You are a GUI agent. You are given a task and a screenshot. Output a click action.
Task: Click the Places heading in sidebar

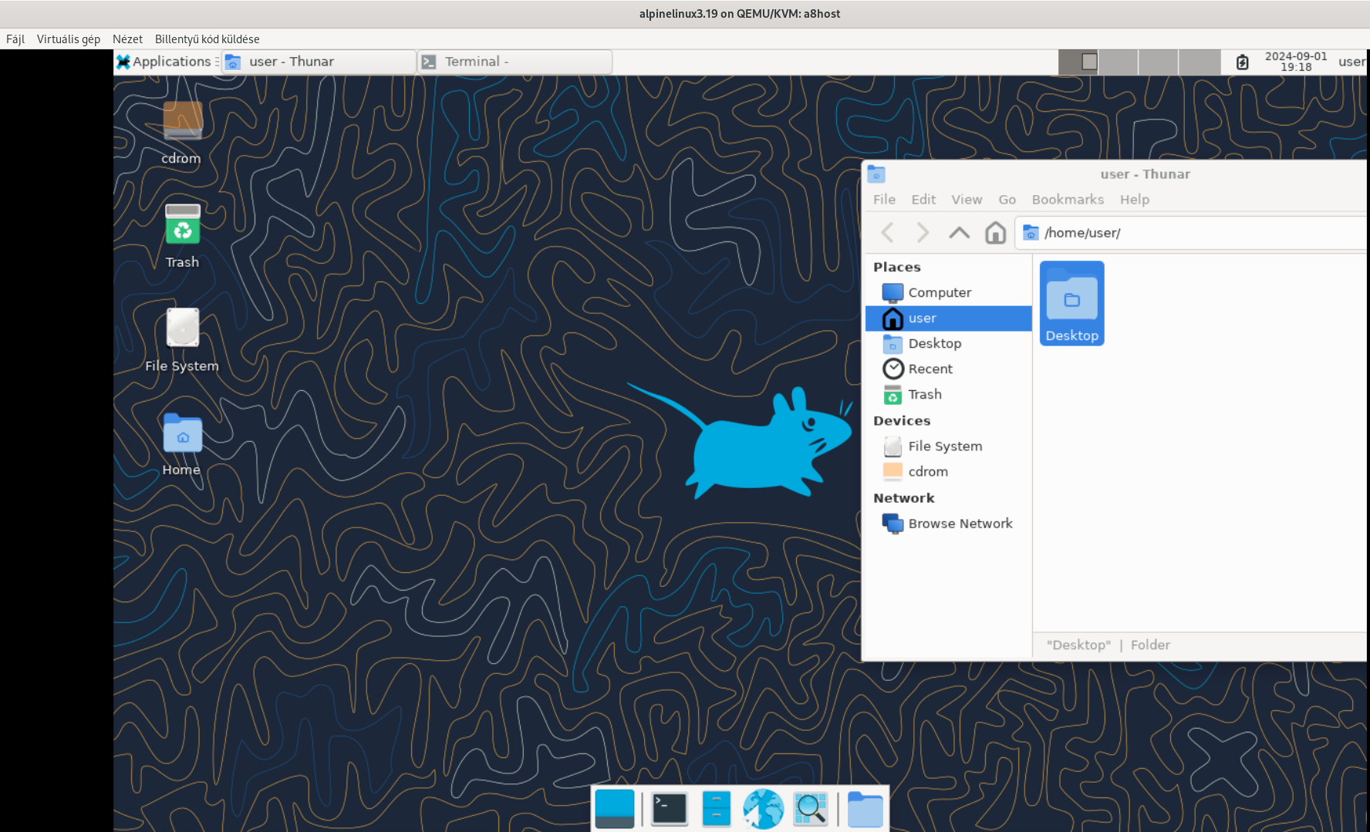[x=897, y=267]
